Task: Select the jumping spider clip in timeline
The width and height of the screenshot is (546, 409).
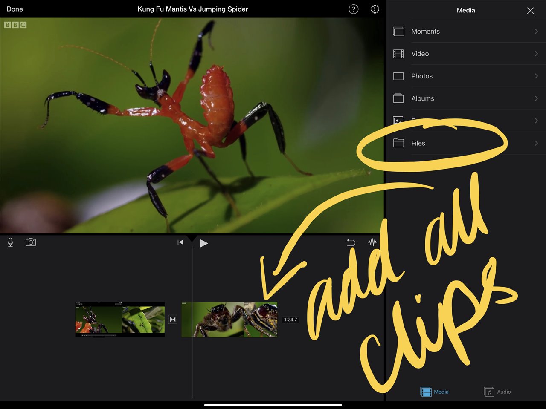Action: [229, 320]
